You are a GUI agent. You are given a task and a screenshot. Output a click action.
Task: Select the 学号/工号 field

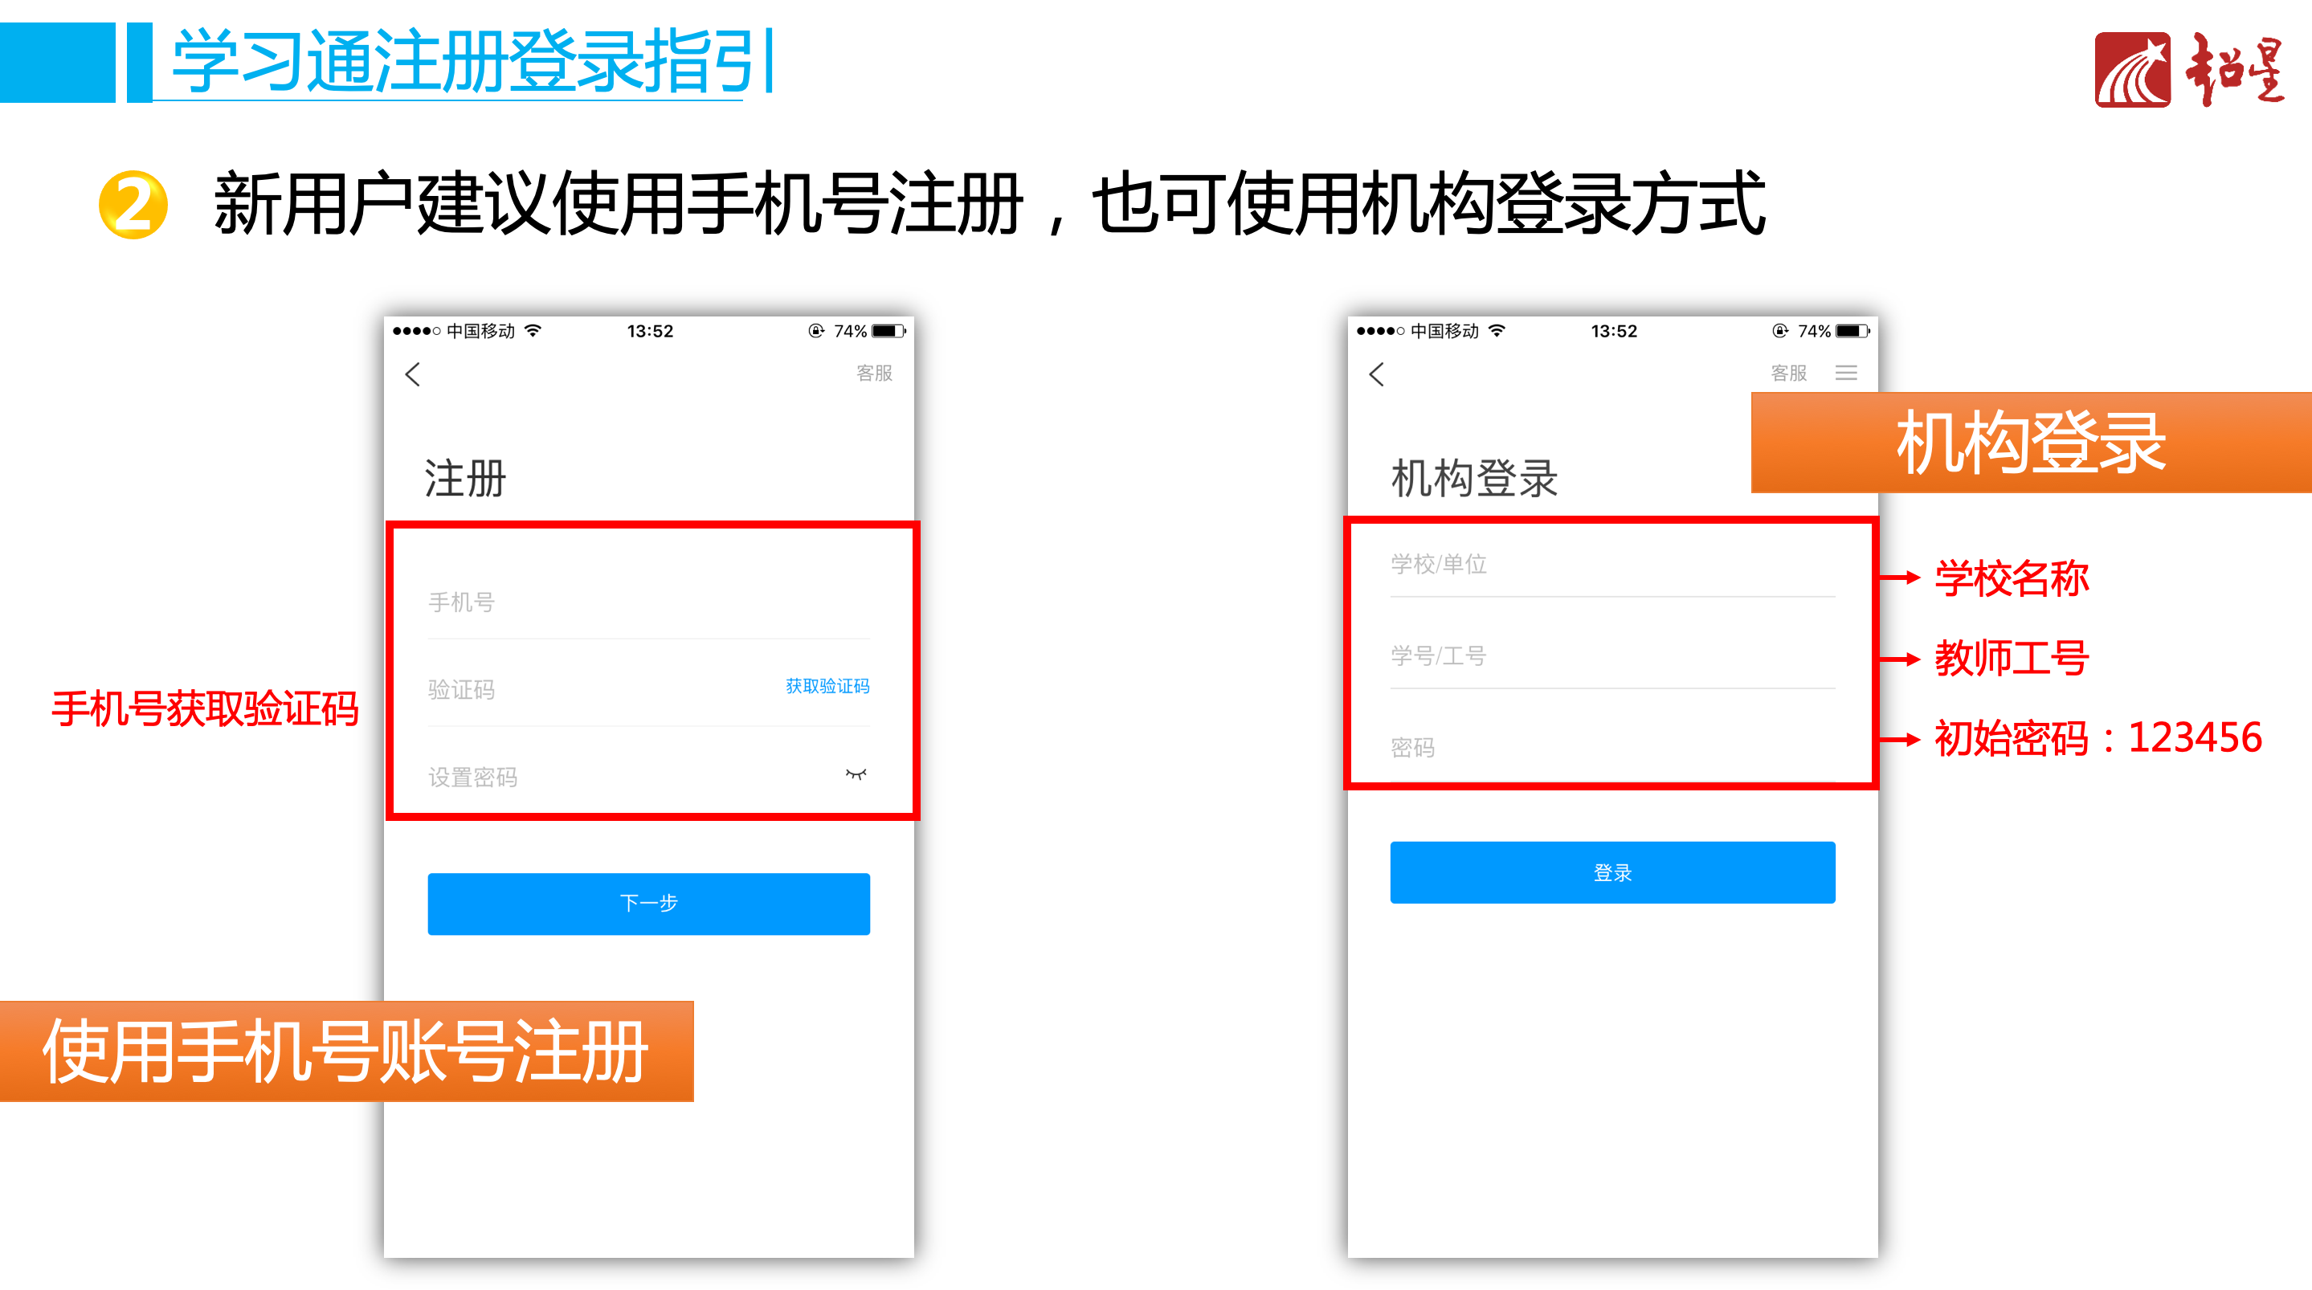point(1613,656)
